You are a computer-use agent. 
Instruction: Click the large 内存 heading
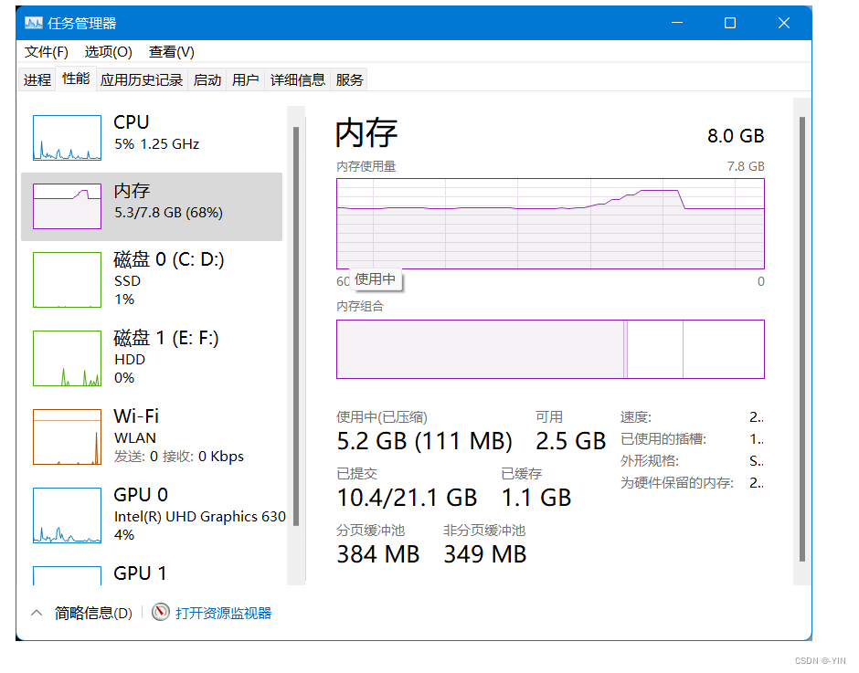click(x=366, y=132)
